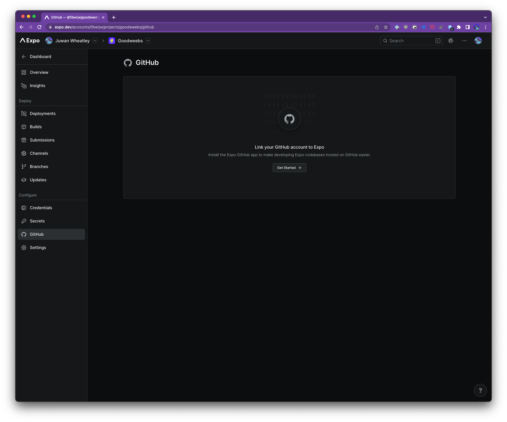Click the slash shortcut icon in Search
This screenshot has height=422, width=507.
[438, 41]
